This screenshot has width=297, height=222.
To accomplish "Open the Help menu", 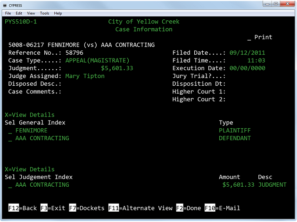I will (x=58, y=13).
